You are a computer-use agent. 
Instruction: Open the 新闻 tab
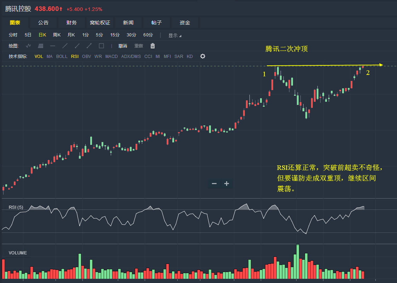[128, 23]
